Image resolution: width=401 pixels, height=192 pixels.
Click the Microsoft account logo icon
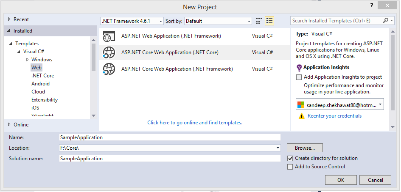[301, 105]
